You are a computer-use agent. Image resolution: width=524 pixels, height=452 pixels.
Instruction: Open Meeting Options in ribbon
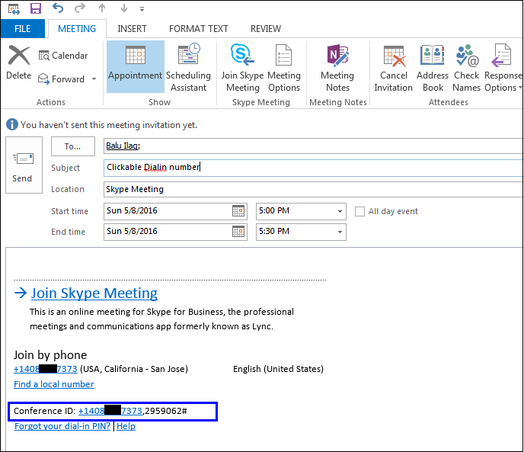[x=284, y=68]
